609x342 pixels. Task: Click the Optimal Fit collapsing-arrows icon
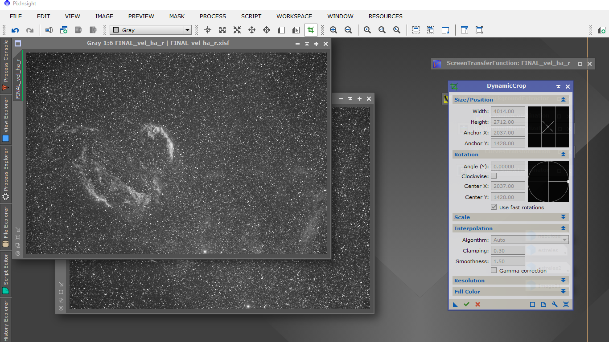(237, 30)
